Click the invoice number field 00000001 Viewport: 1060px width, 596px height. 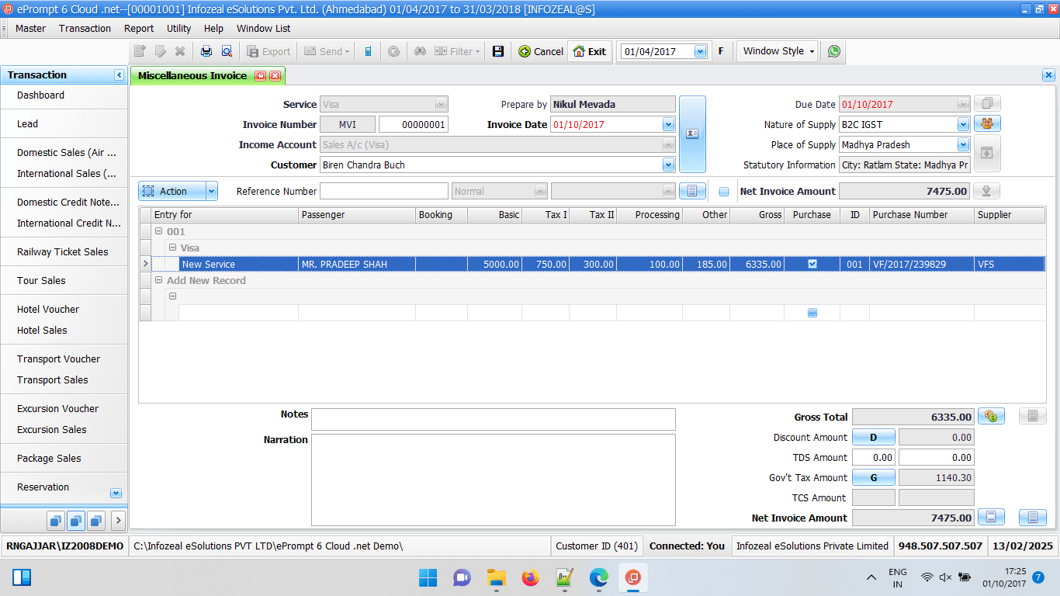(x=414, y=124)
